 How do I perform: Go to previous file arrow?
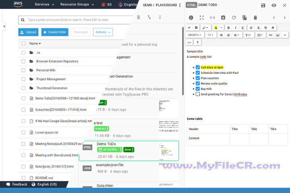(274, 18)
